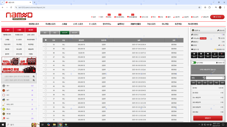The width and height of the screenshot is (227, 127).
Task: Click the tennis ball 테니스 icon
Action: pyautogui.click(x=4, y=109)
